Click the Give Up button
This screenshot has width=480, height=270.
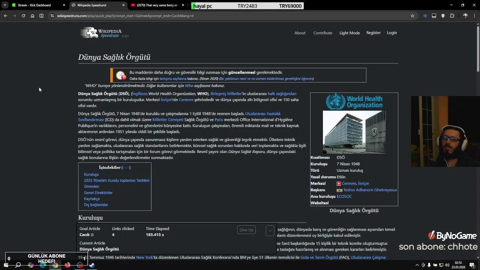tap(246, 230)
